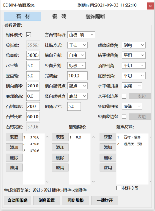
Task: Open the 结束端倒角 dropdown
Action: point(134,55)
